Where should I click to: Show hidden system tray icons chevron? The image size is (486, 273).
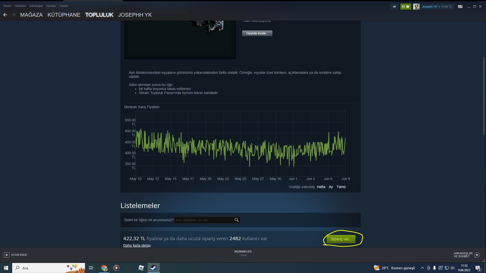422,268
